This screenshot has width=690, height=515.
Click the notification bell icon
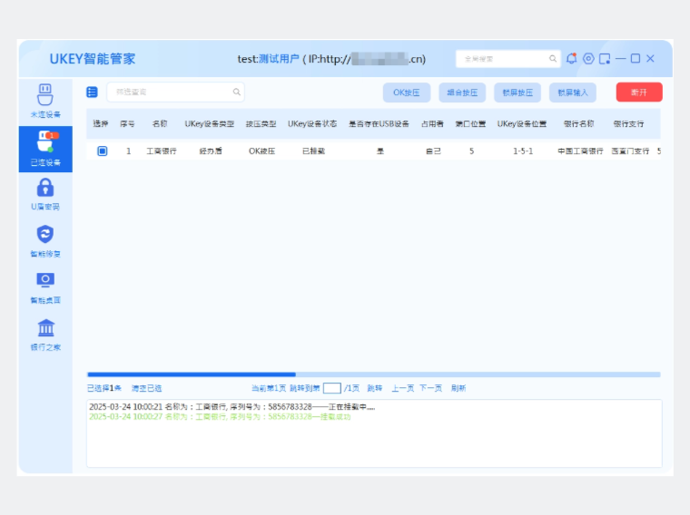click(572, 59)
